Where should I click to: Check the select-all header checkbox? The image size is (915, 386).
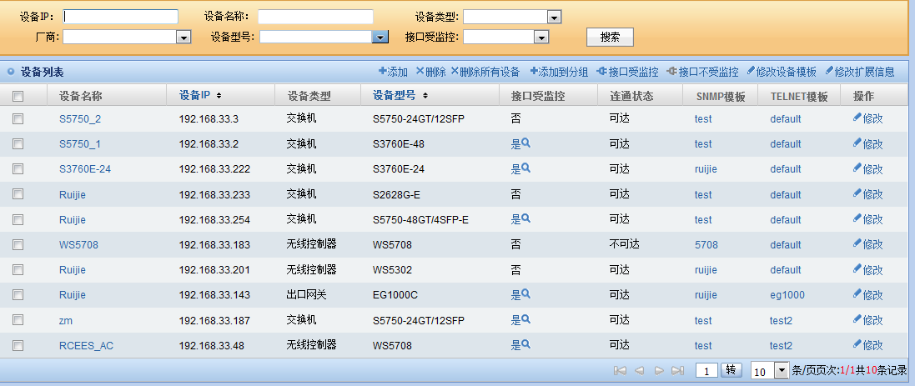[18, 96]
